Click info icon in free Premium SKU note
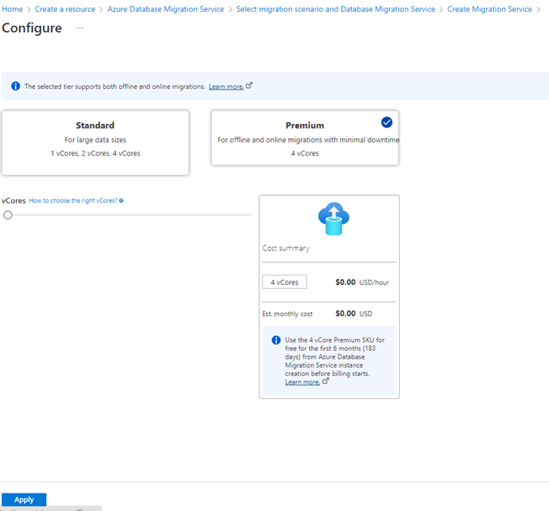The width and height of the screenshot is (549, 511). tap(276, 340)
